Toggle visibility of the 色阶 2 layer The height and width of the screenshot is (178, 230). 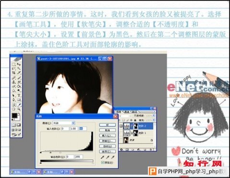(121, 126)
